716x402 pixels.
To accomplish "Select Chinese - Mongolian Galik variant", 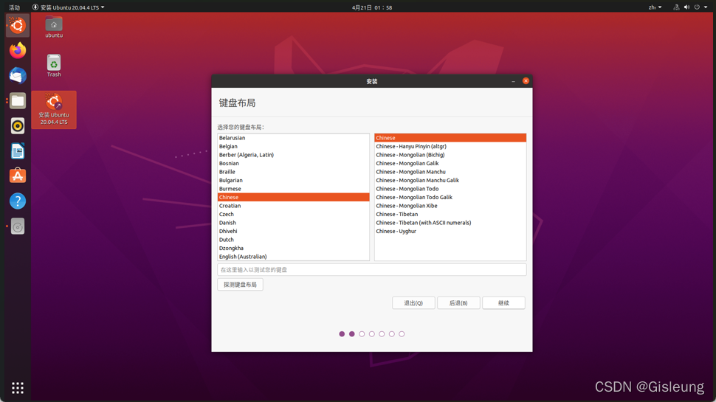I will 450,163.
